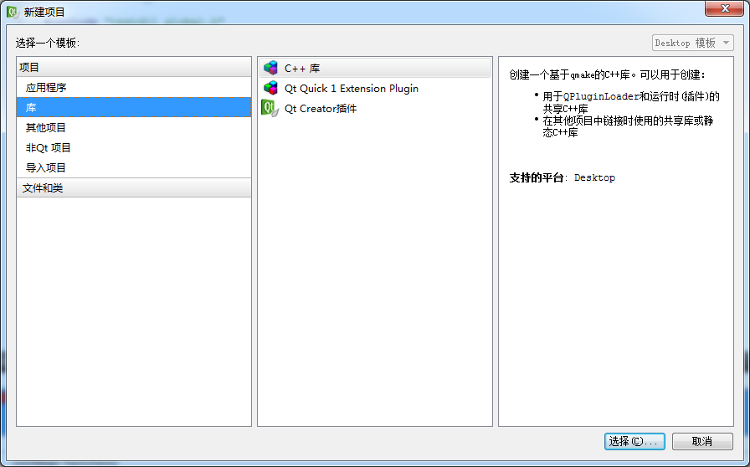750x467 pixels.
Task: Select the 库 category
Action: [134, 107]
